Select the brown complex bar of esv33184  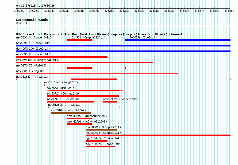[x=71, y=113]
